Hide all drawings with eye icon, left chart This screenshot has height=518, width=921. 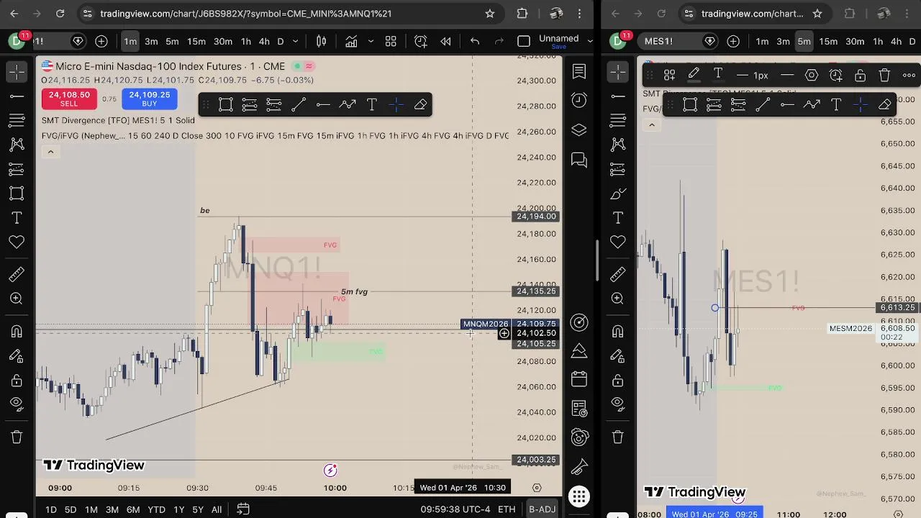coord(17,404)
